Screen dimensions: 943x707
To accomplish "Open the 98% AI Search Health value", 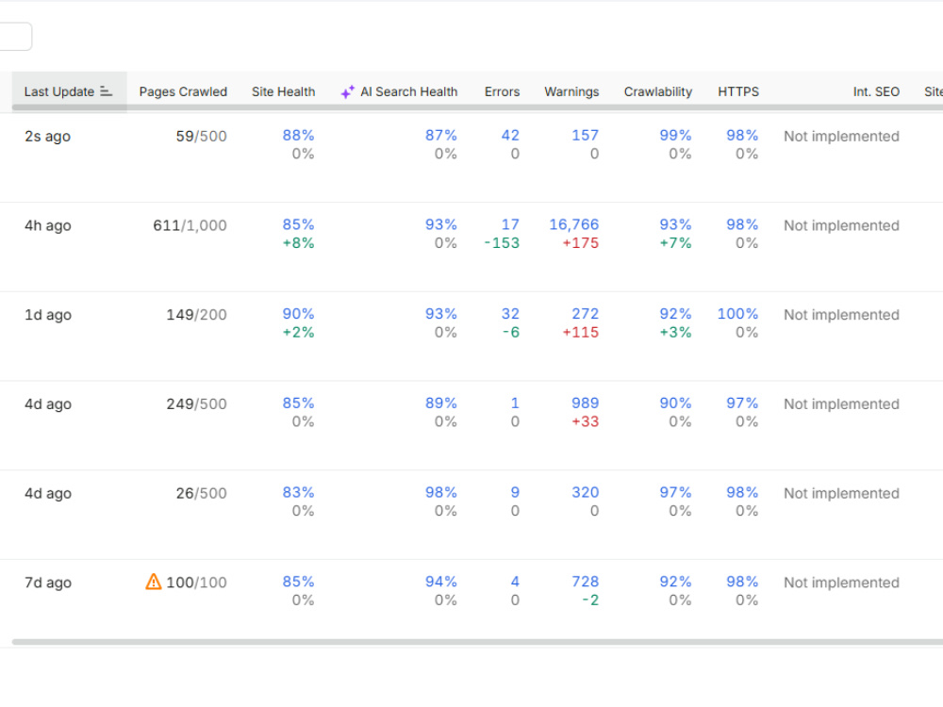I will point(440,492).
